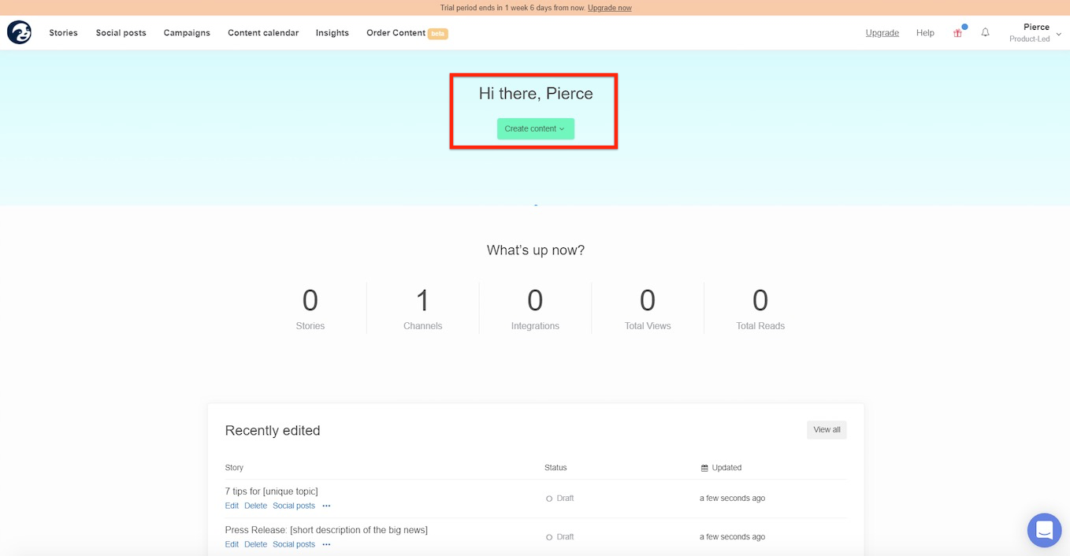1070x556 pixels.
Task: Open the notification bell
Action: pyautogui.click(x=985, y=32)
